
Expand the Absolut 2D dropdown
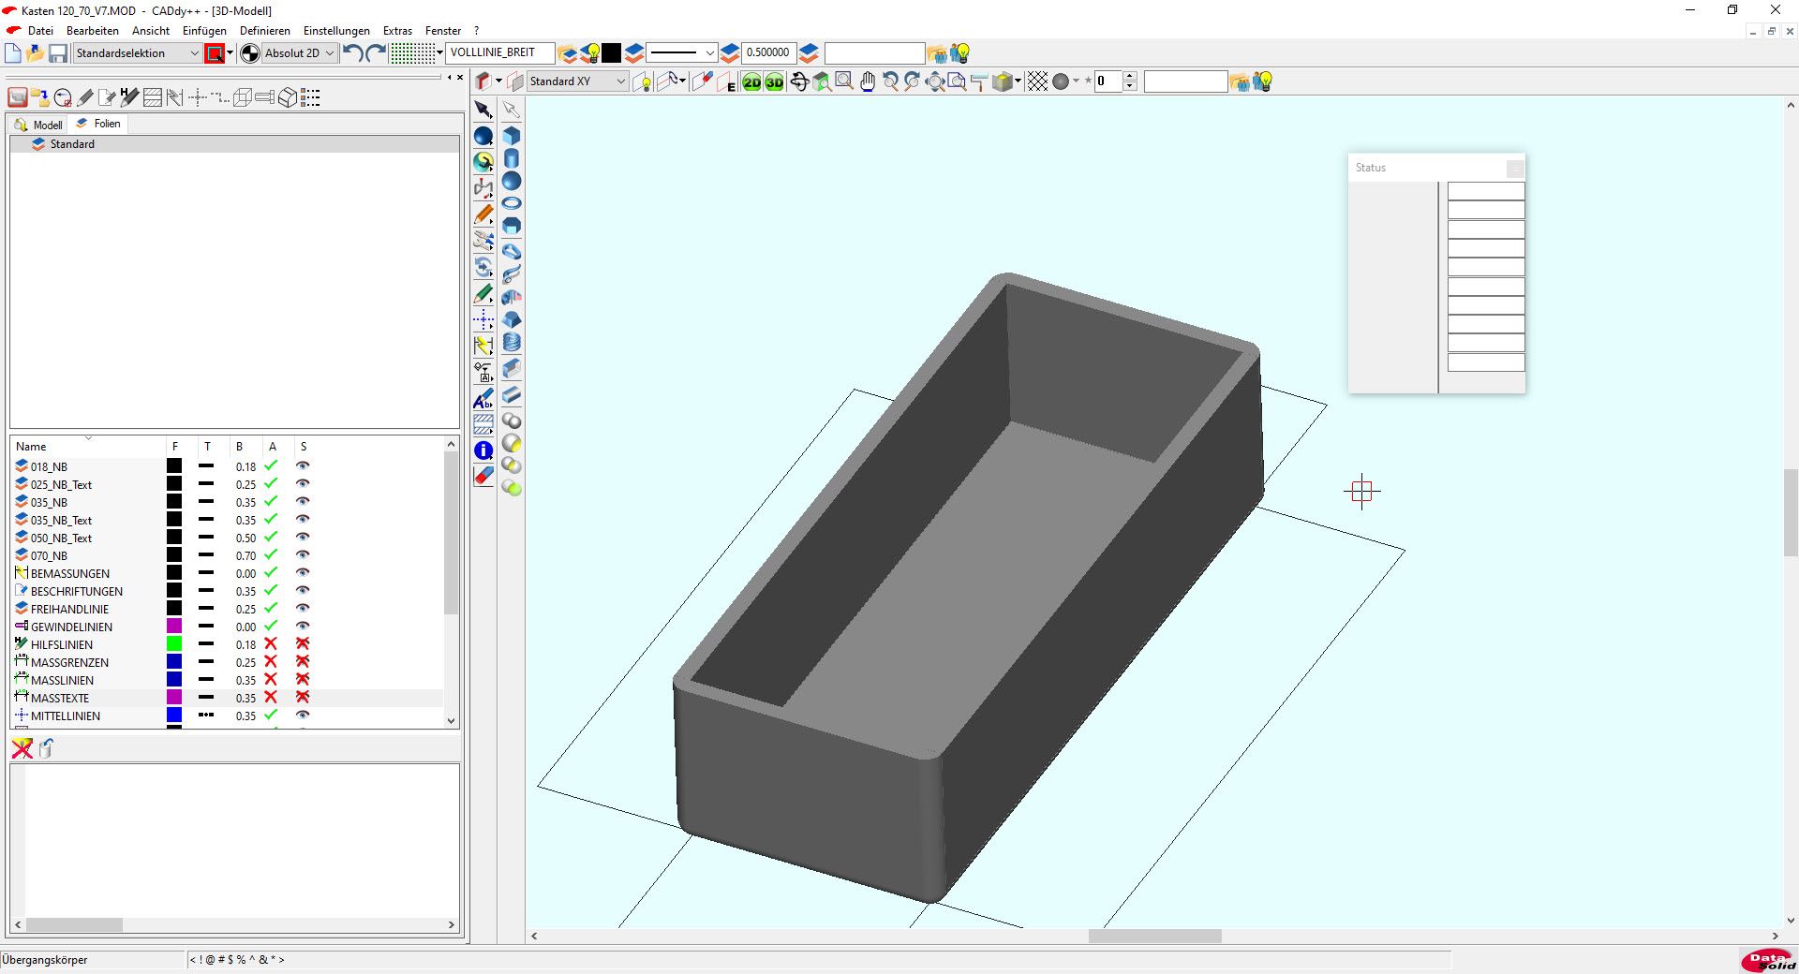click(x=329, y=53)
